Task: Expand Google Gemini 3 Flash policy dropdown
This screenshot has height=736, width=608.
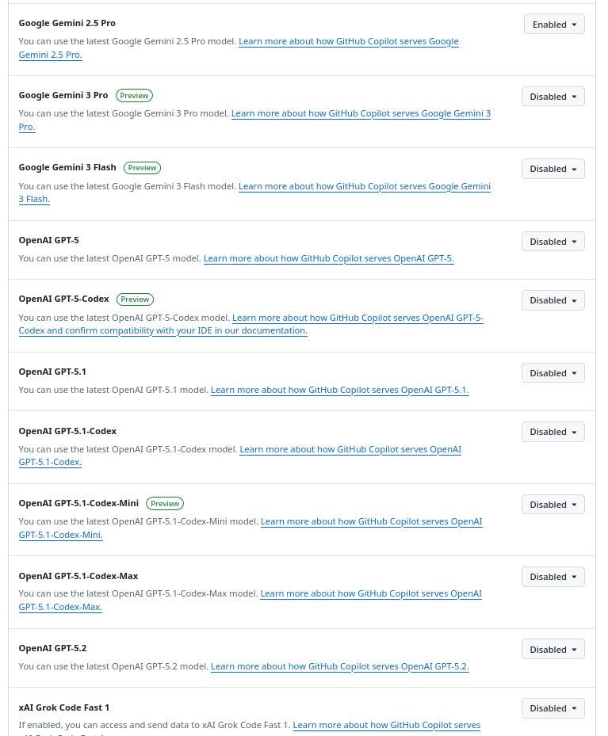Action: tap(553, 169)
